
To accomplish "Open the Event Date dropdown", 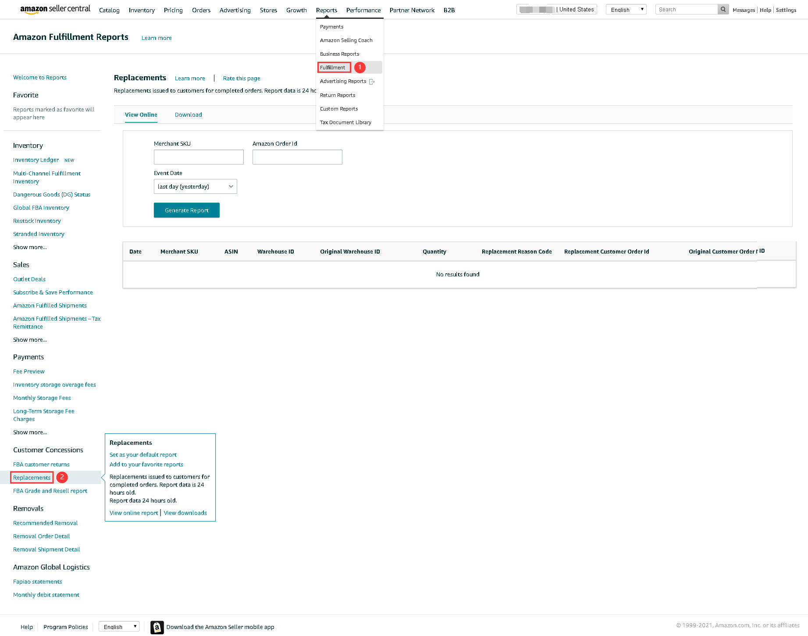I will click(196, 186).
